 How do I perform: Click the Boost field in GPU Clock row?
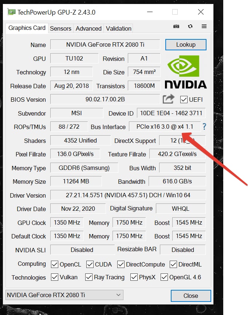point(189,222)
